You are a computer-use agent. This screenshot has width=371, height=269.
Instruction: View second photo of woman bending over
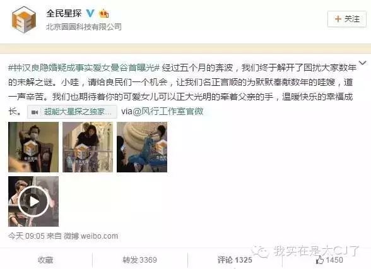pos(88,147)
